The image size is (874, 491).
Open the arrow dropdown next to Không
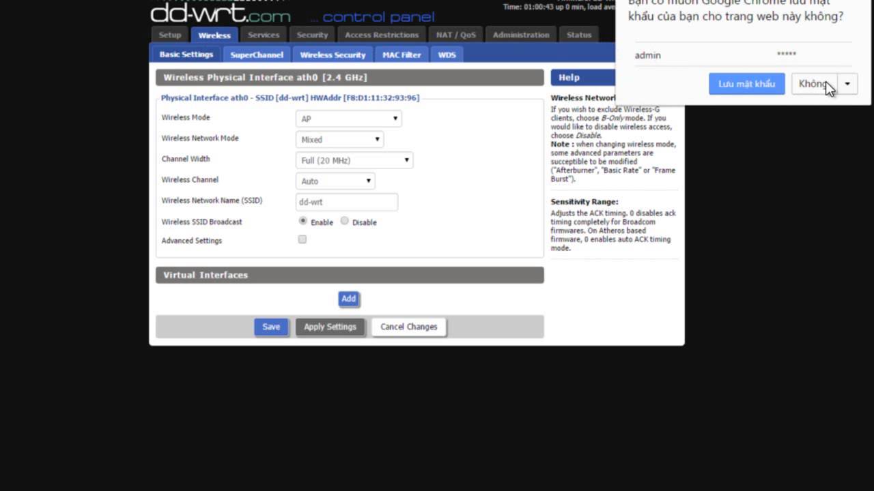[x=847, y=84]
